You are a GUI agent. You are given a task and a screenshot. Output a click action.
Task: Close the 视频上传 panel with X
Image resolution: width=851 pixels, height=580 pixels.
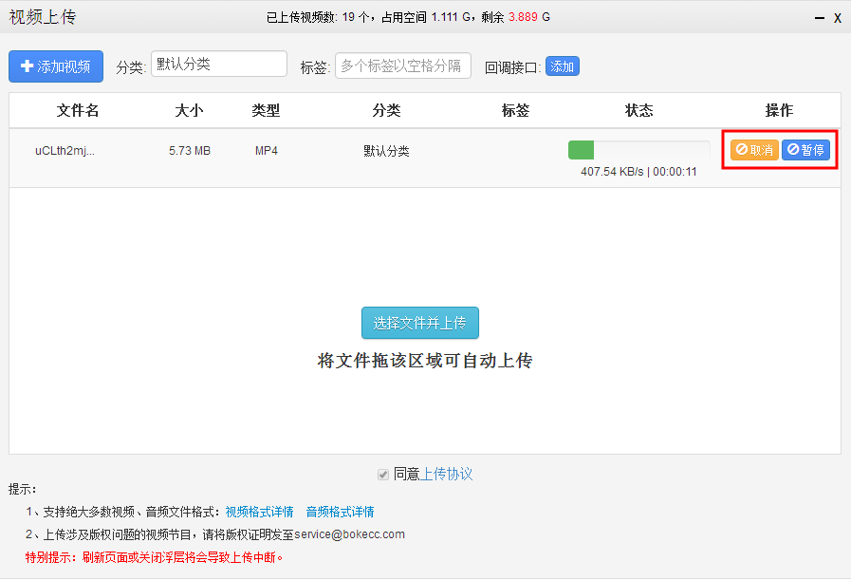pyautogui.click(x=838, y=18)
